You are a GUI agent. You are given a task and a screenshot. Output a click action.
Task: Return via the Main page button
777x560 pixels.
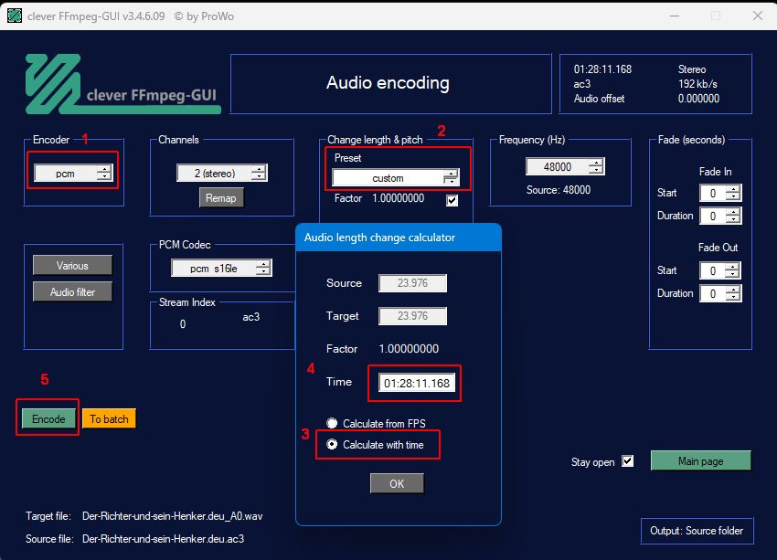tap(701, 461)
